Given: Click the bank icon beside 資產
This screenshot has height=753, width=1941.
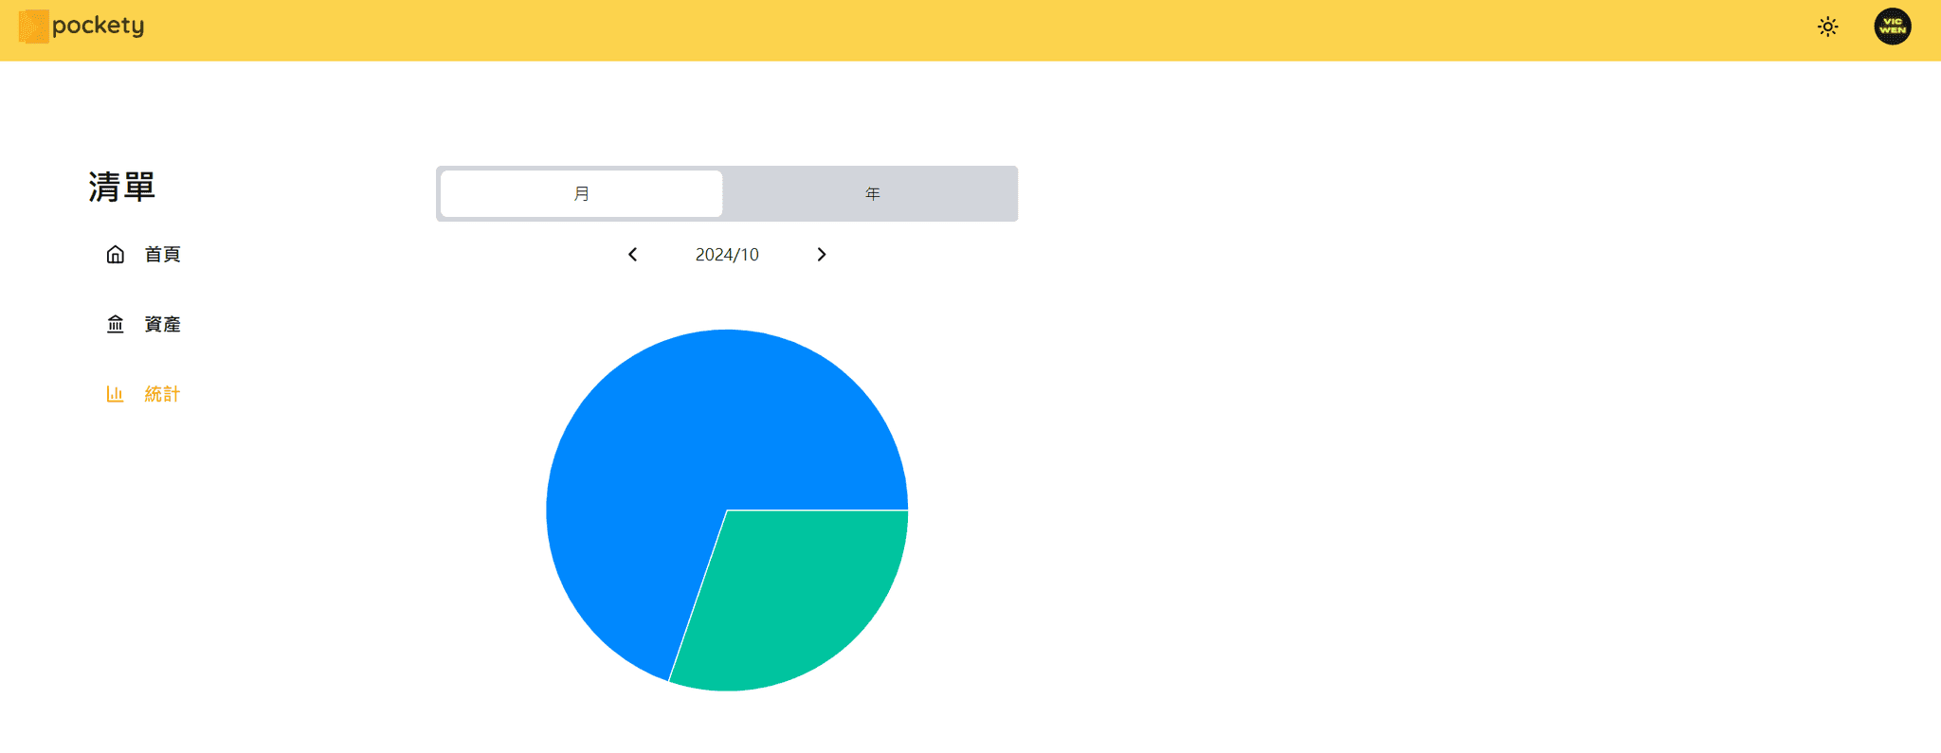Looking at the screenshot, I should pyautogui.click(x=116, y=324).
